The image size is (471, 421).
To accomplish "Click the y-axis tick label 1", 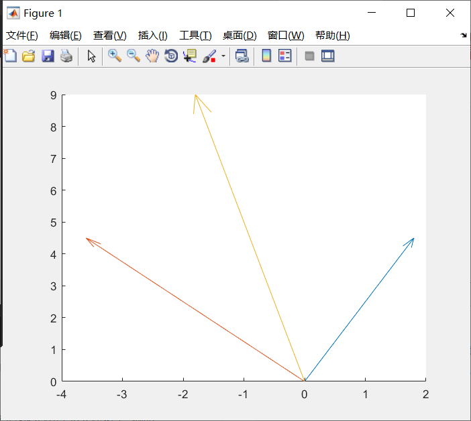I will pos(54,350).
